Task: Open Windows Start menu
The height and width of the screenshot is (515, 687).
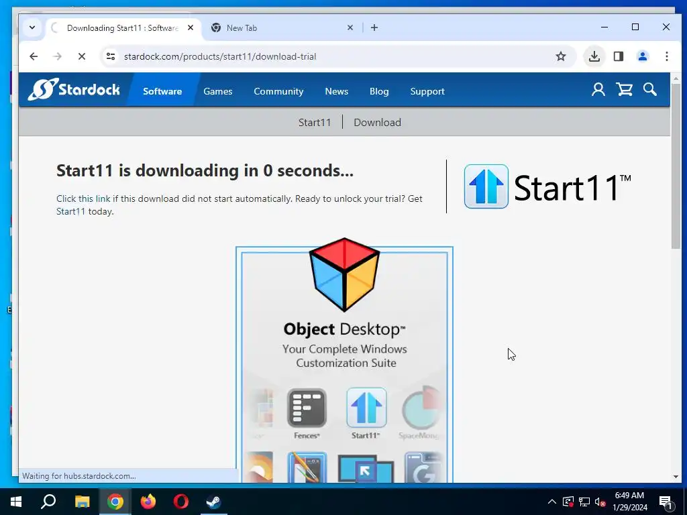Action: (x=16, y=502)
